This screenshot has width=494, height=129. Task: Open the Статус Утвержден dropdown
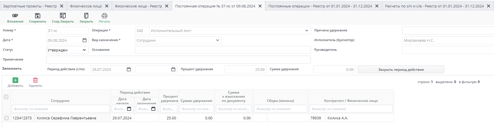point(84,50)
